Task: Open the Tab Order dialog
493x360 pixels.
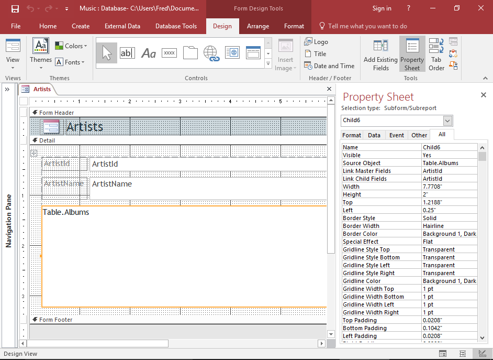Action: (436, 54)
